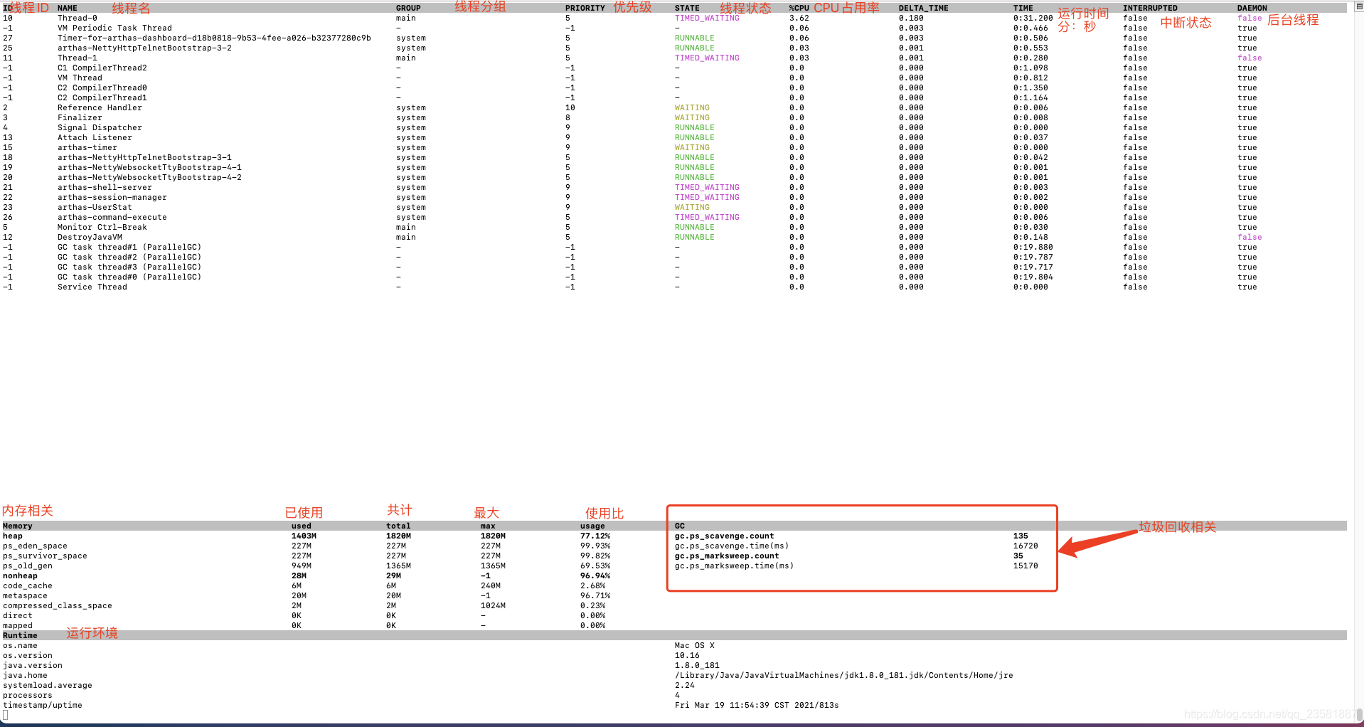Screen dimensions: 1364x727
Task: Select the arthas-shell-server thread name
Action: coord(105,188)
